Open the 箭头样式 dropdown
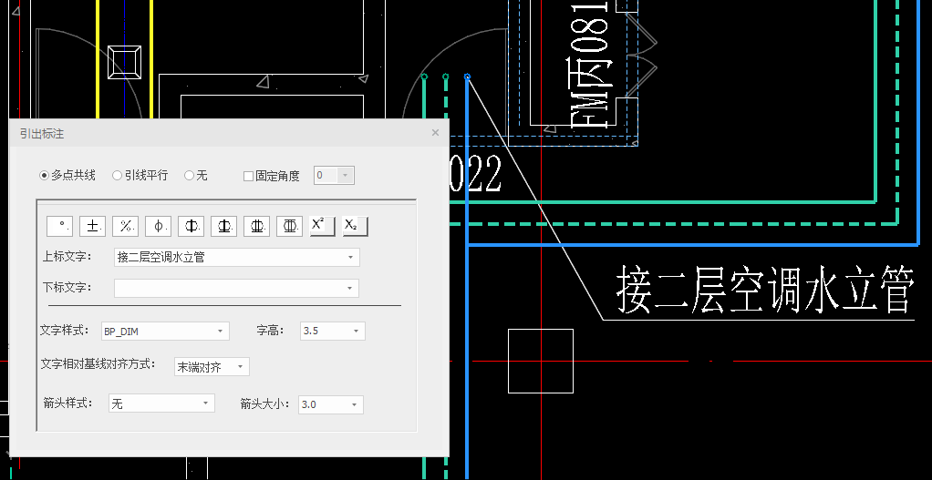932x480 pixels. 206,403
